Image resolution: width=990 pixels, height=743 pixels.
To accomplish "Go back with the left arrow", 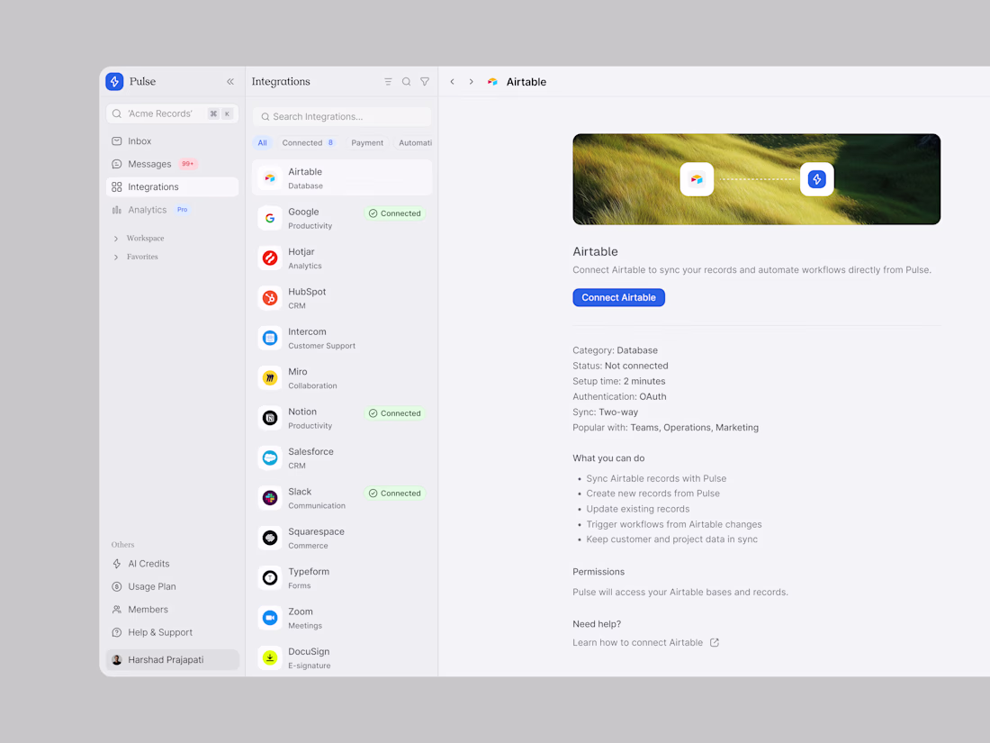I will tap(453, 81).
